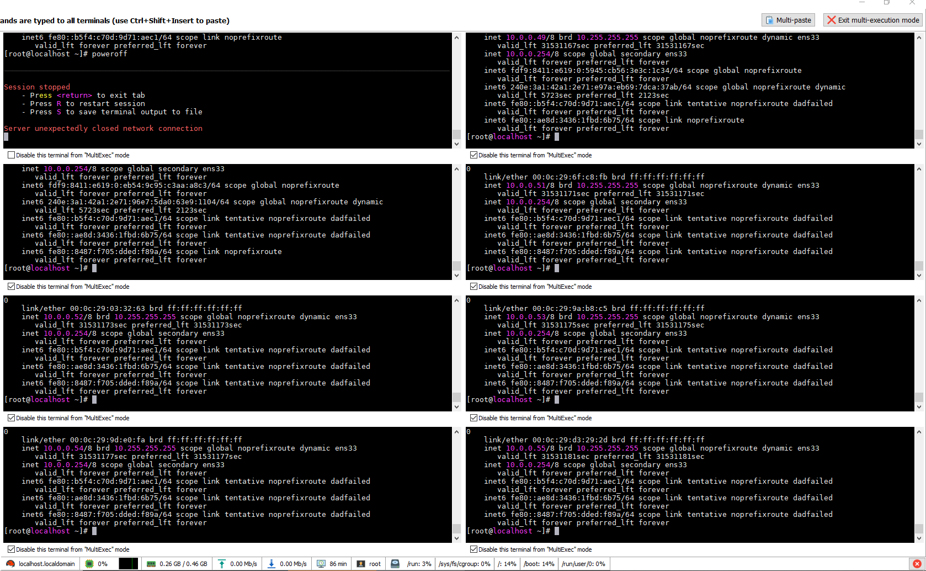926x571 pixels.
Task: Click the prompt cursor in 10.0.0.51 terminal
Action: pyautogui.click(x=557, y=268)
